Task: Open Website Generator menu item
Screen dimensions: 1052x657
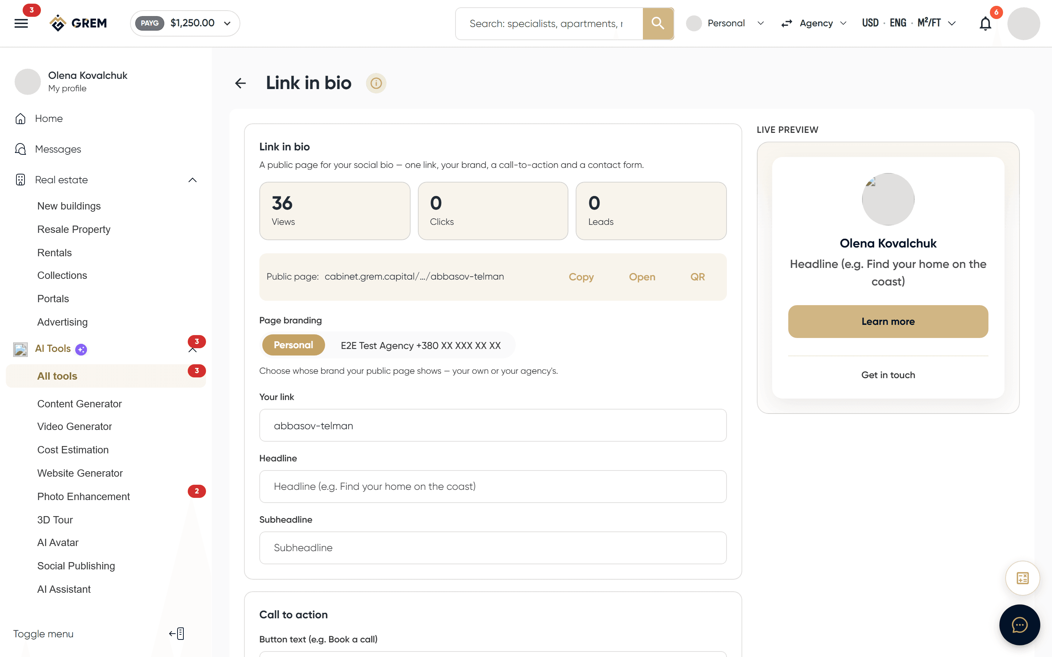Action: click(x=80, y=473)
